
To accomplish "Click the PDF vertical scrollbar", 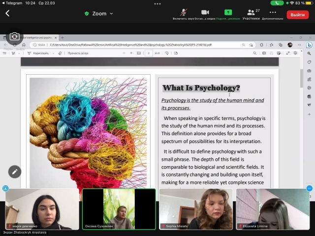I will [x=301, y=79].
